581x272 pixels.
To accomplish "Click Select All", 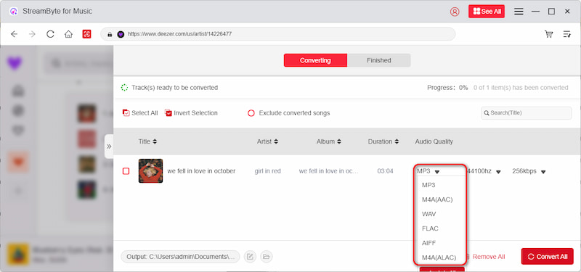I will (x=140, y=113).
